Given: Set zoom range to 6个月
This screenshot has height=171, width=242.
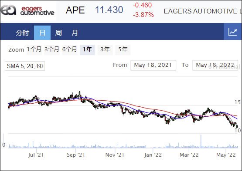Looking at the screenshot, I should point(70,49).
